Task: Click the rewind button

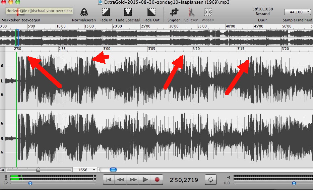Action: coord(121,179)
